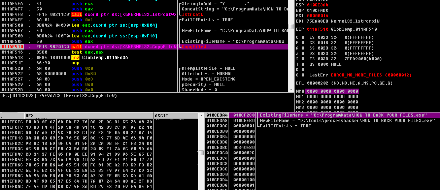Toggle the C carry flag value
The width and height of the screenshot is (440, 190).
click(302, 37)
